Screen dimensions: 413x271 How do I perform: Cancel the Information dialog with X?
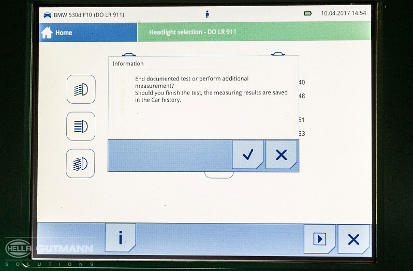point(281,154)
